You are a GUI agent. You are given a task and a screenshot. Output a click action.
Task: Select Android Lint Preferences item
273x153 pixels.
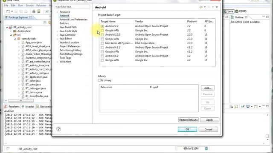[x=73, y=20]
